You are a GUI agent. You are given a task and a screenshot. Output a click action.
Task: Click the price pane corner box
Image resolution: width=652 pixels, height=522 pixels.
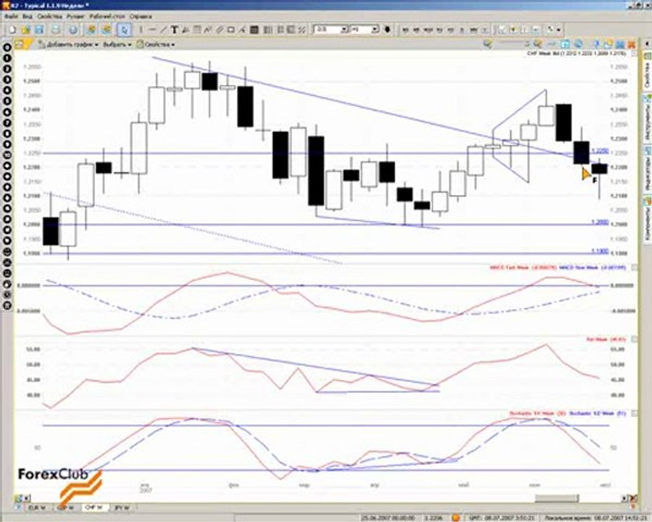634,54
